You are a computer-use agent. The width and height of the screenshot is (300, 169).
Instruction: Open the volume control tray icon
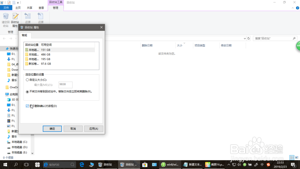click(239, 164)
